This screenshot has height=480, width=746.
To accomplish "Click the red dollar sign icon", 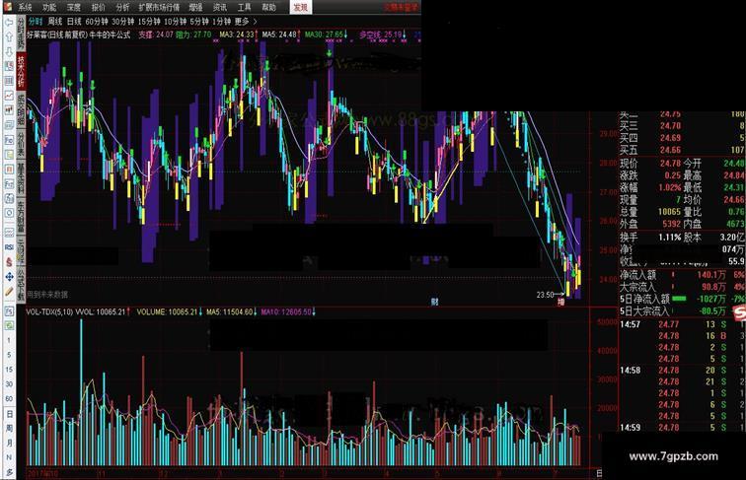I will 9,262.
